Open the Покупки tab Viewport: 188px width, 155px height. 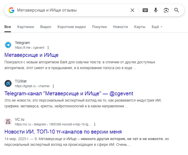[99, 27]
